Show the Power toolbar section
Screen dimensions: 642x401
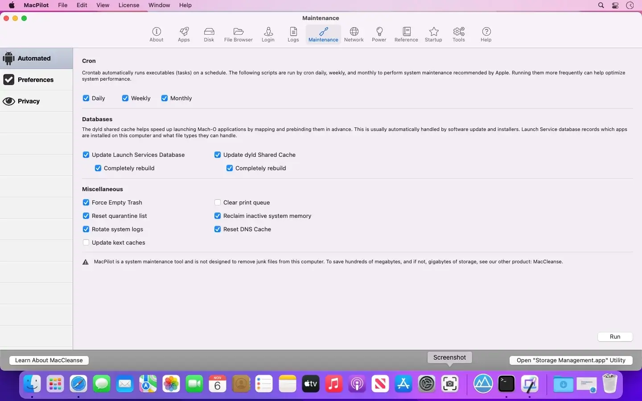[379, 34]
